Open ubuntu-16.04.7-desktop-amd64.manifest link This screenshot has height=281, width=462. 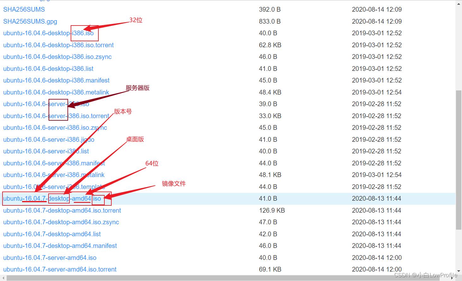(60, 246)
